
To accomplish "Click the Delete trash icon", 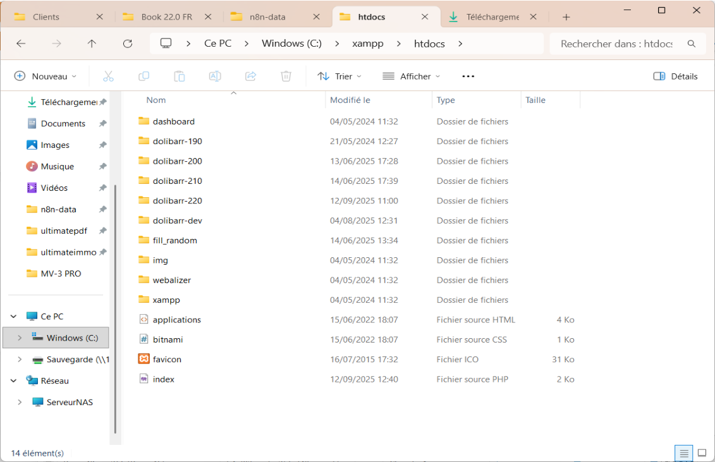I will click(x=286, y=76).
